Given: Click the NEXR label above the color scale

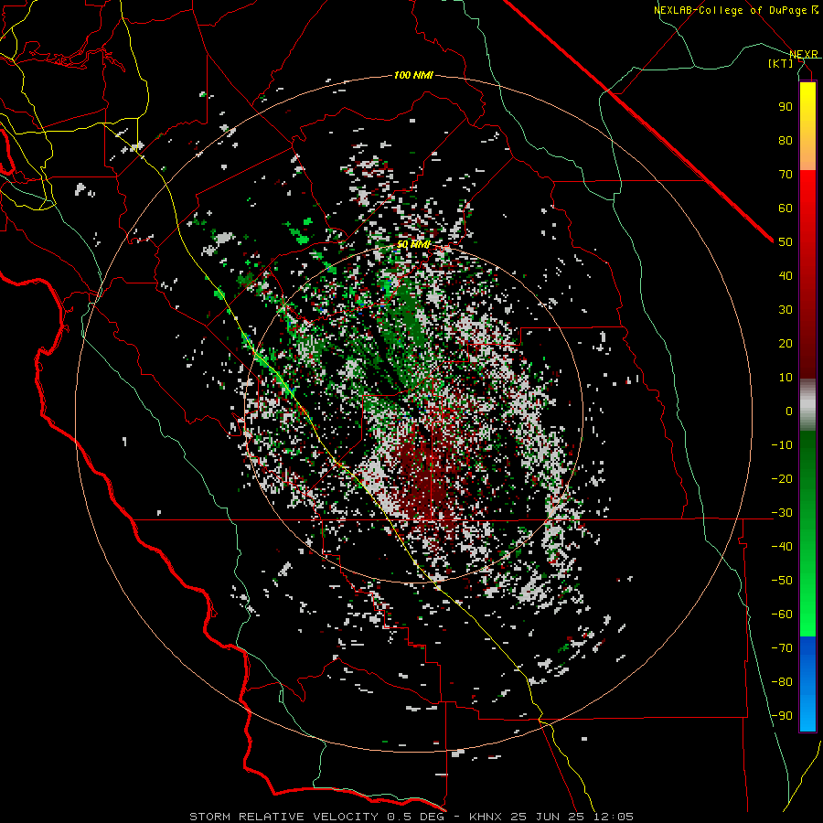Looking at the screenshot, I should [803, 55].
